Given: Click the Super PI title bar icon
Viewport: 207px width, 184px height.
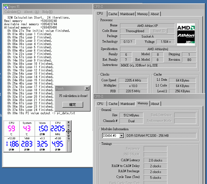Looking at the screenshot, I should point(6,7).
